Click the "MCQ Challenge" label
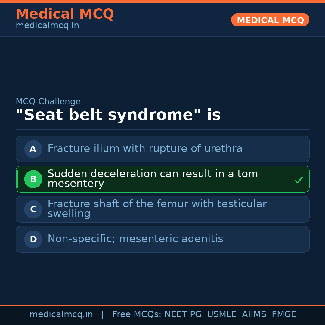The height and width of the screenshot is (325, 325). tap(48, 102)
